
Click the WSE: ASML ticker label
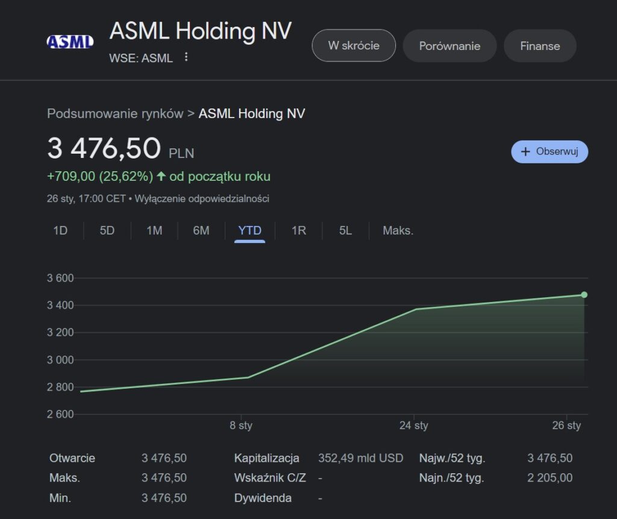pyautogui.click(x=141, y=58)
